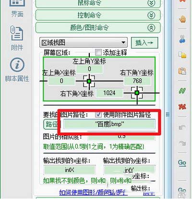
Task: Click the copy icon in right toolbar
Action: 182,55
